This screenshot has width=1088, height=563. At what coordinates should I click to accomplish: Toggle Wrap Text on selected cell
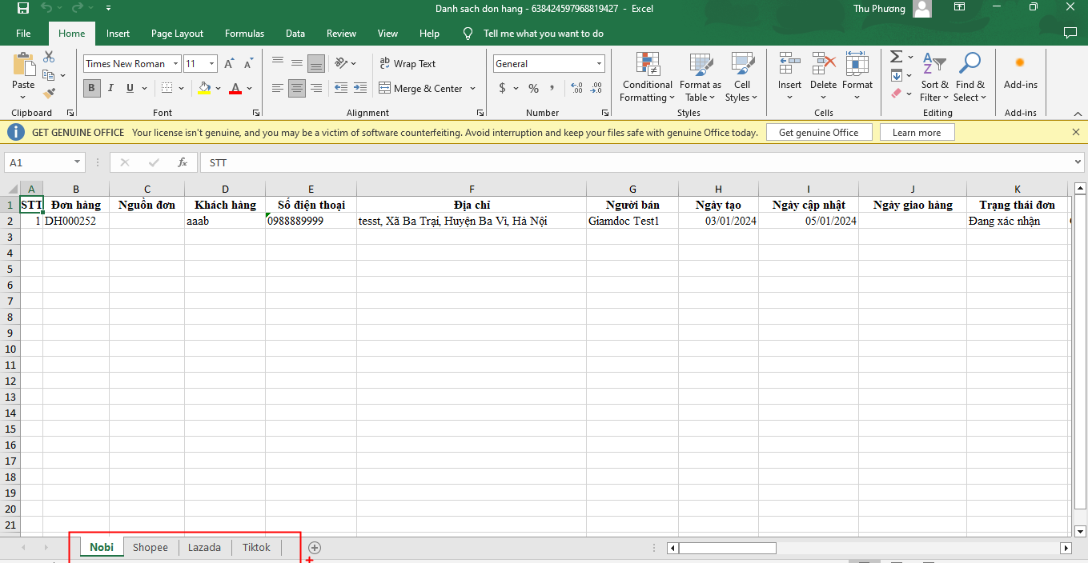[407, 64]
